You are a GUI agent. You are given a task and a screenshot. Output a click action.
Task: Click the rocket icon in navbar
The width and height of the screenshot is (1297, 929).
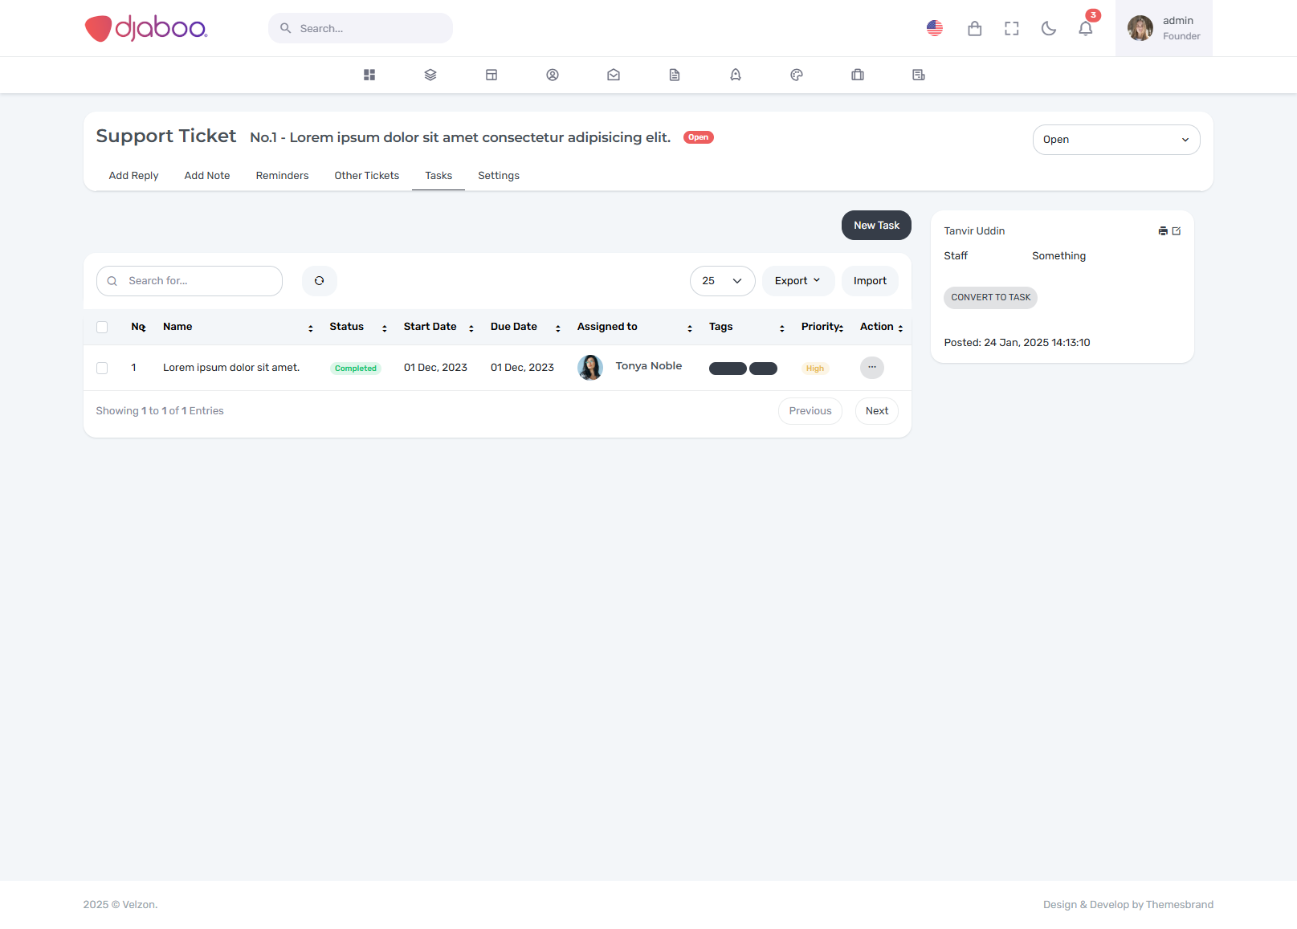click(x=736, y=75)
